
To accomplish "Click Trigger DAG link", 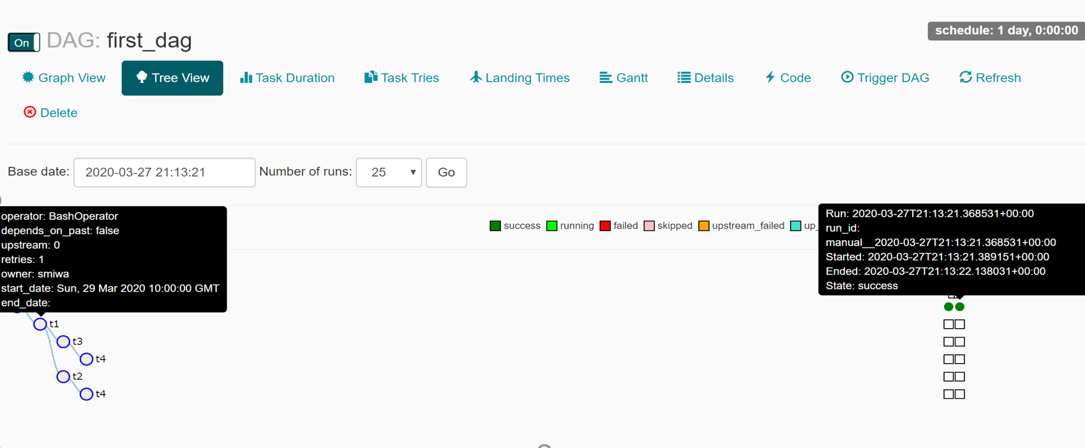I will tap(885, 78).
